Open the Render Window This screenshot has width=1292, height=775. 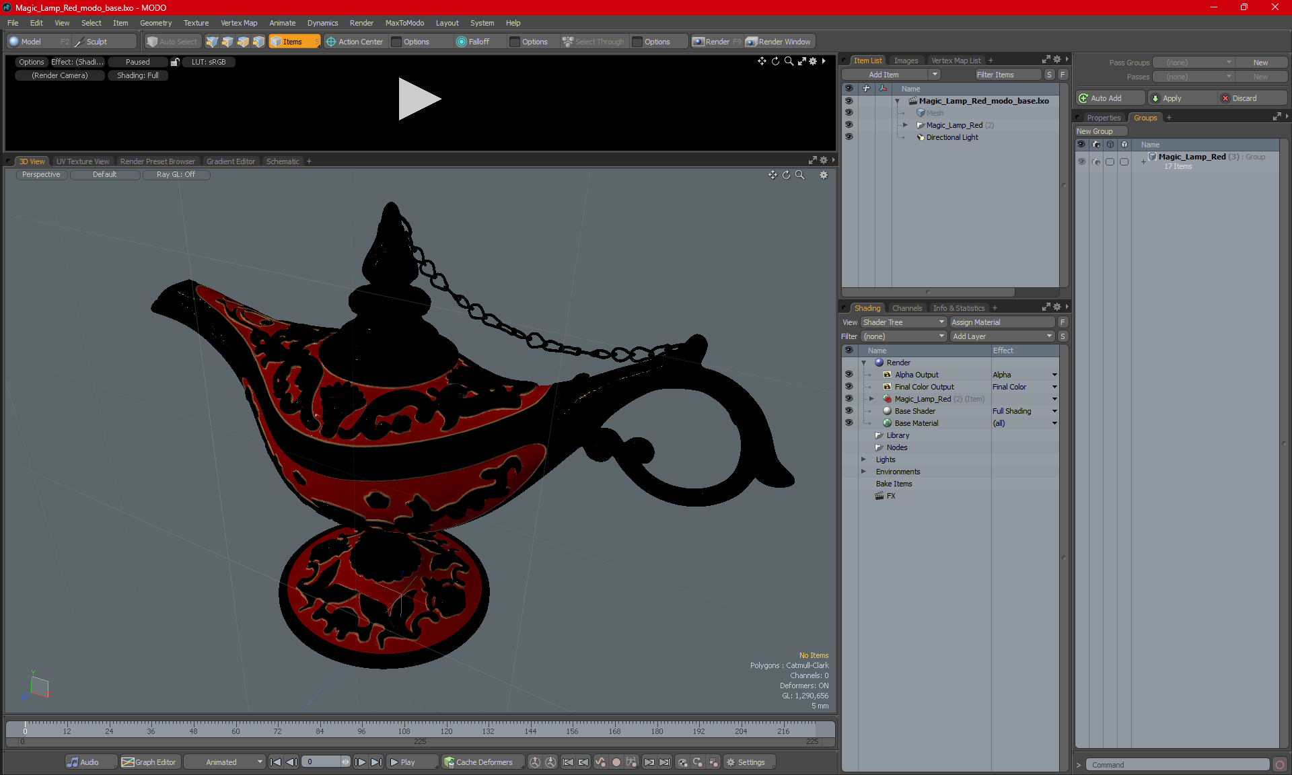(x=779, y=42)
